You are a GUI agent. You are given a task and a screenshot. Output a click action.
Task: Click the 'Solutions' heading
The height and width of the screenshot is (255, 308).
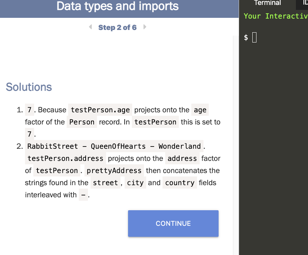pos(29,87)
